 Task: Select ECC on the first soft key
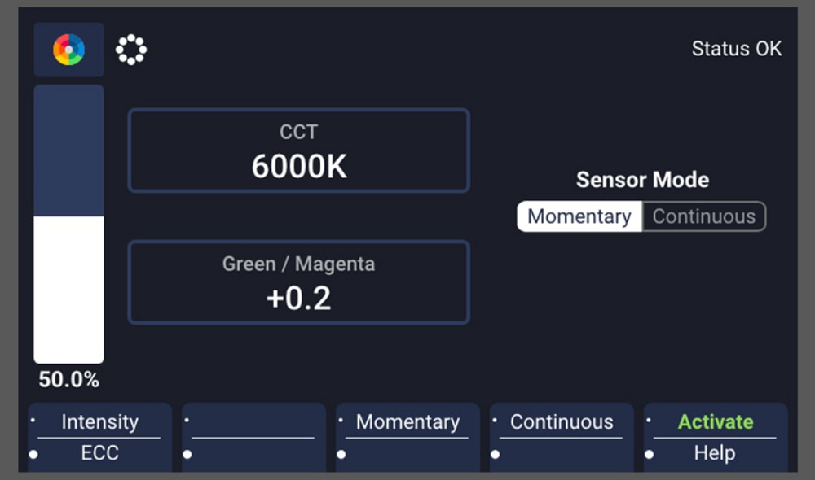click(99, 453)
